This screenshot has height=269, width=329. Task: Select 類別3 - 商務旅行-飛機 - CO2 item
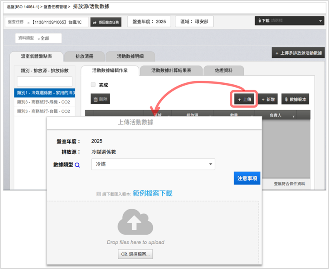pos(44,102)
